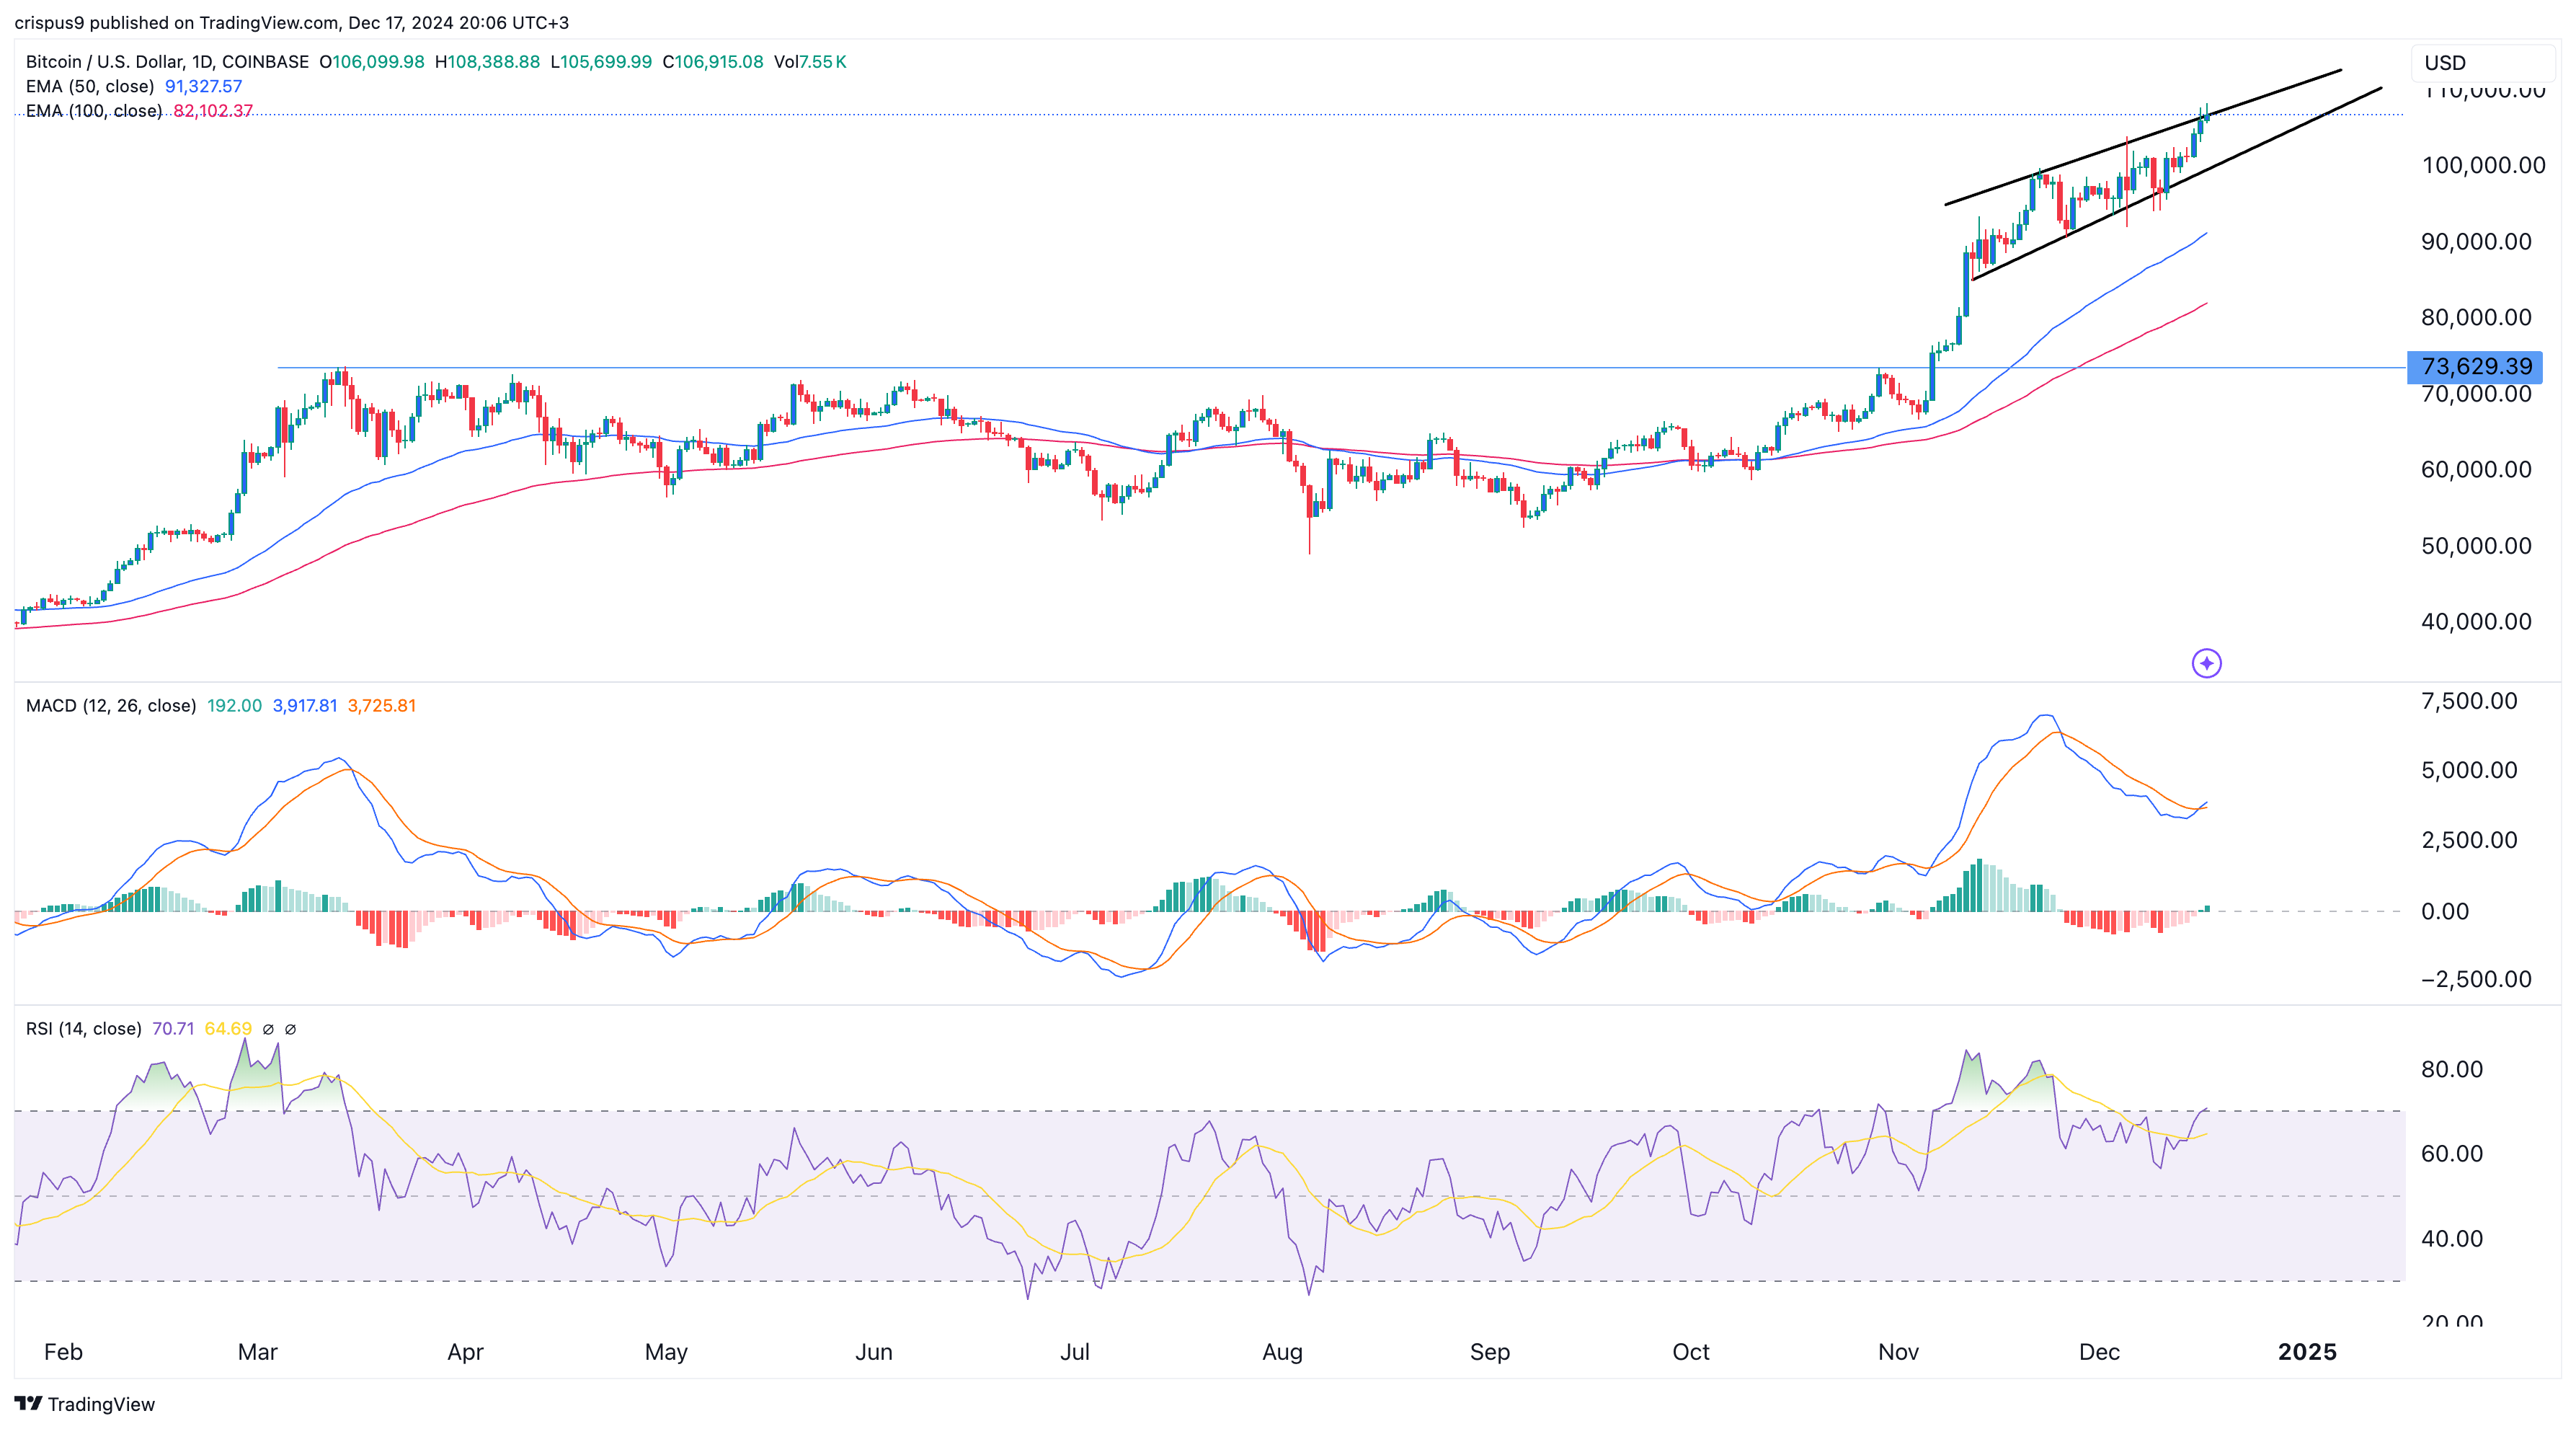Click the purple sparkle icon on chart
Screen dimensions: 2576x1429
tap(2206, 663)
